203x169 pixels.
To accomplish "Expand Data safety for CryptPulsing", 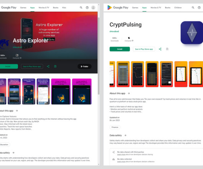I will click(x=125, y=135).
